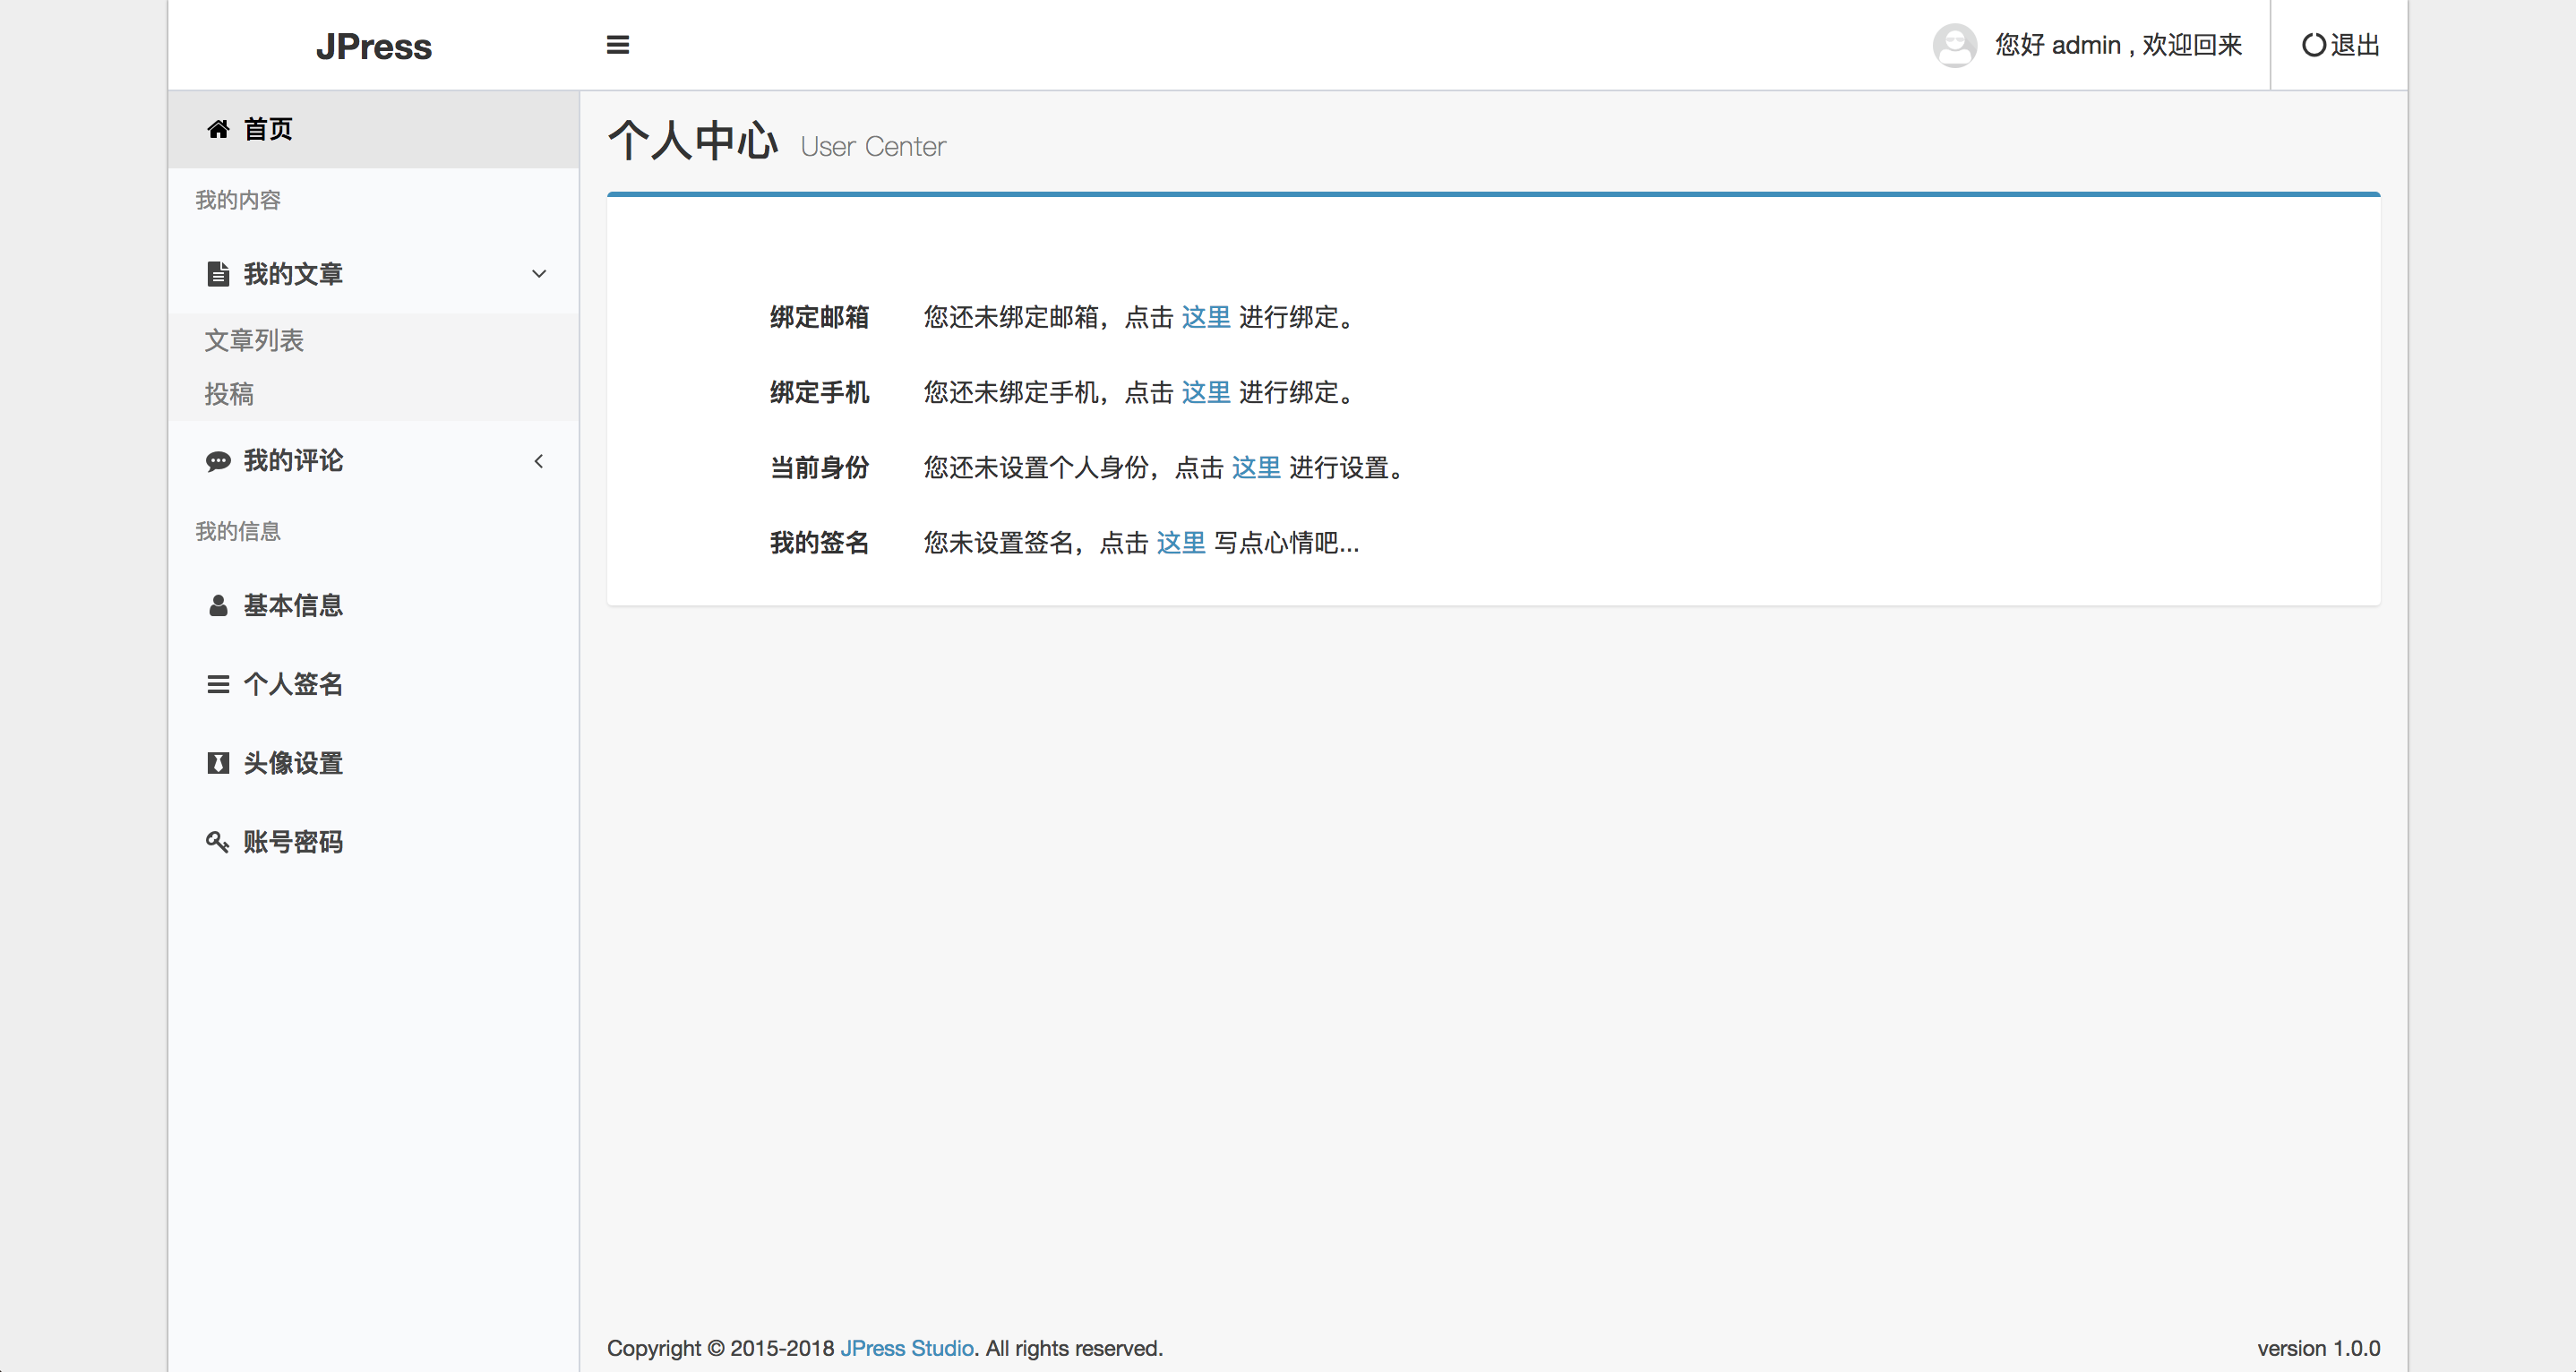
Task: Click the home icon beside 首页
Action: point(218,129)
